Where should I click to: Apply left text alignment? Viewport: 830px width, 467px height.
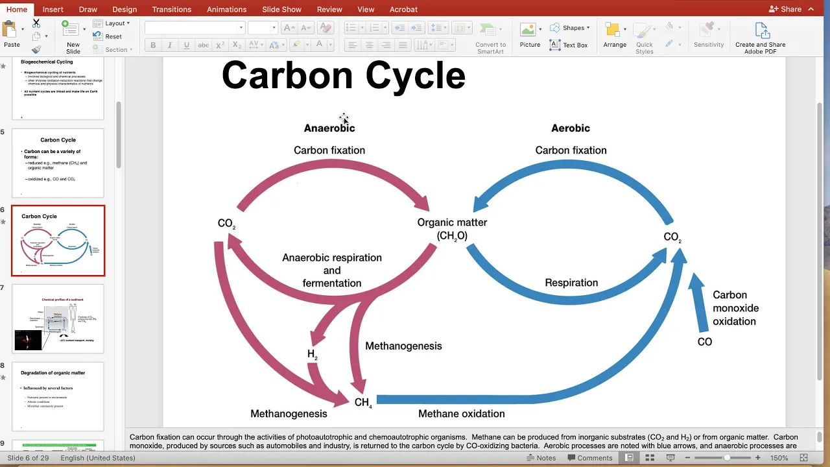point(352,45)
